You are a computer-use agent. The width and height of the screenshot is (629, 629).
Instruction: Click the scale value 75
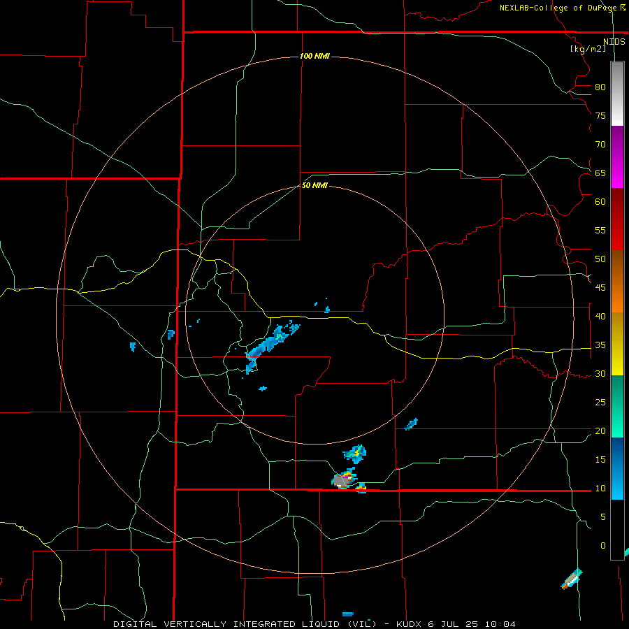(600, 115)
